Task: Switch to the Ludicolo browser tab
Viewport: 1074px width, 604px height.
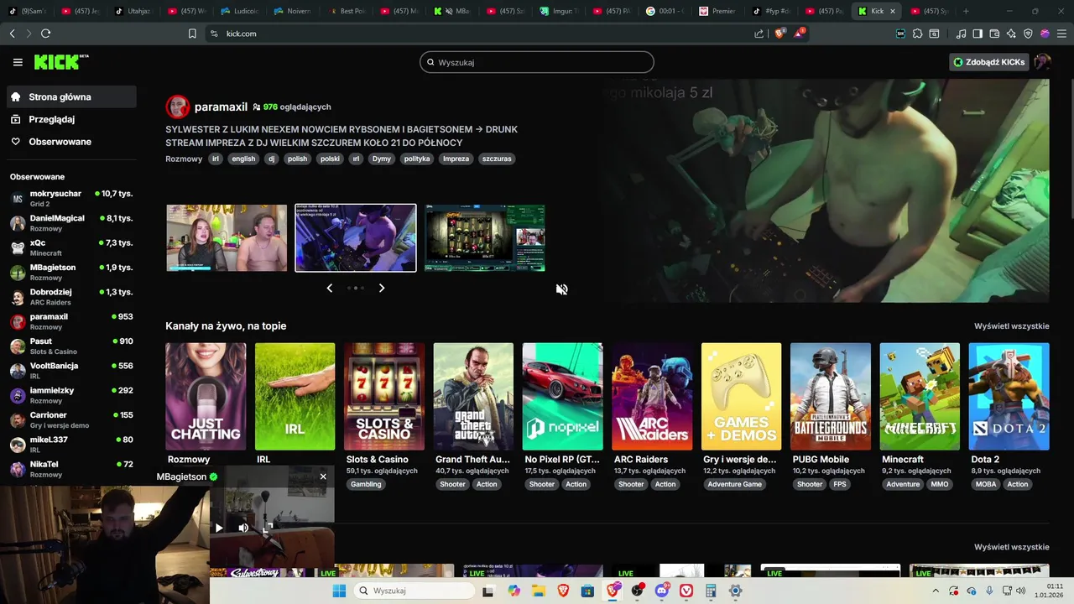Action: coord(240,11)
